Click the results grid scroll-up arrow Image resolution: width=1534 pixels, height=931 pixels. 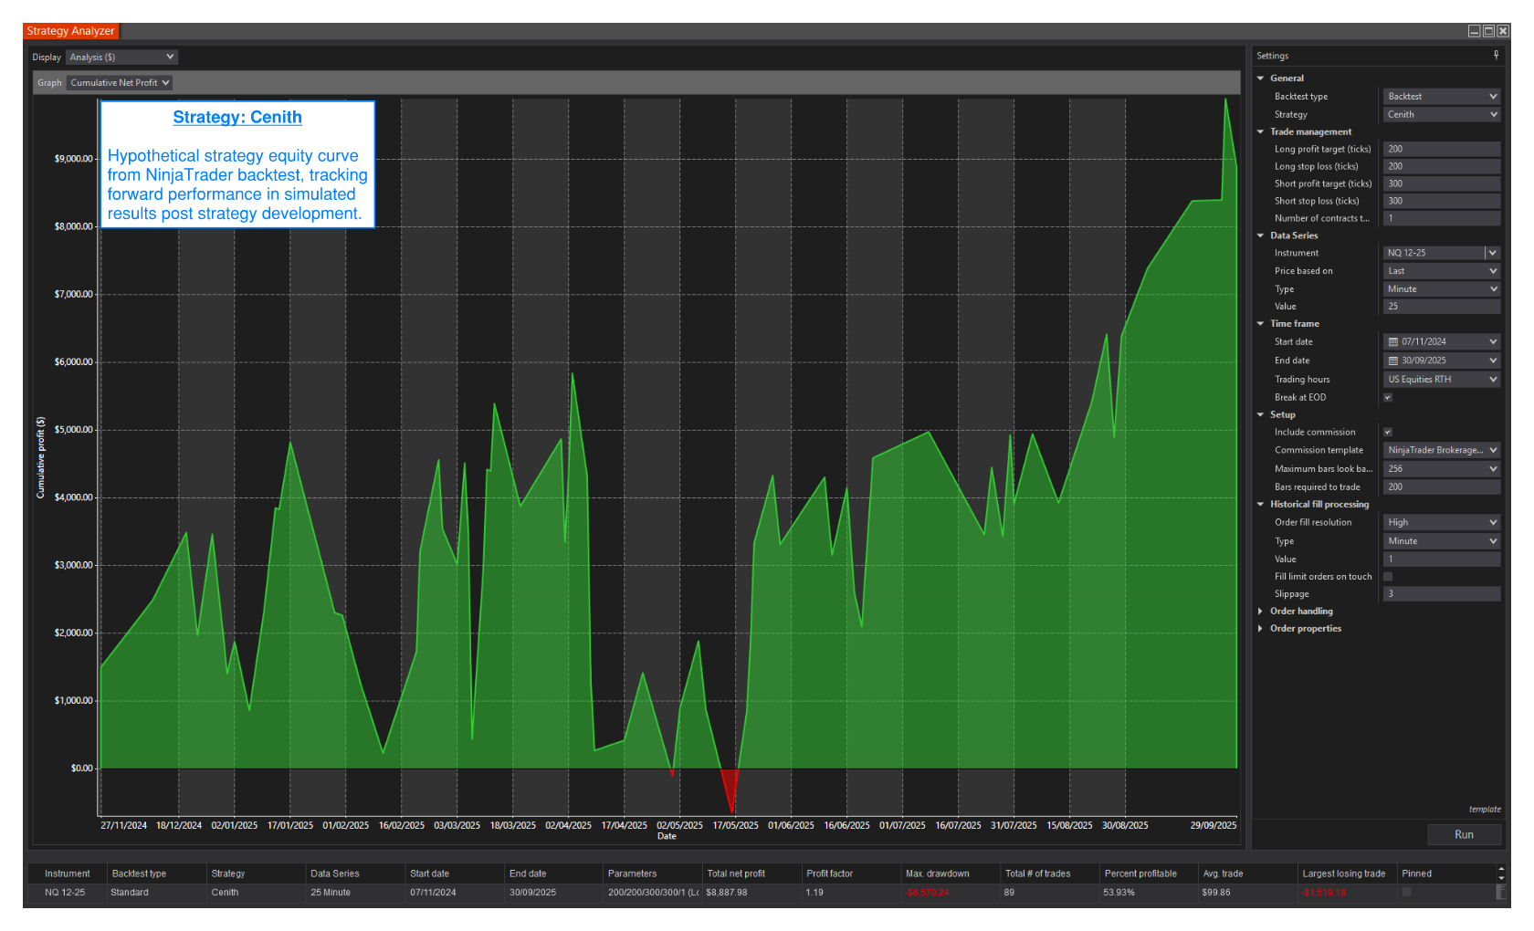click(x=1502, y=868)
